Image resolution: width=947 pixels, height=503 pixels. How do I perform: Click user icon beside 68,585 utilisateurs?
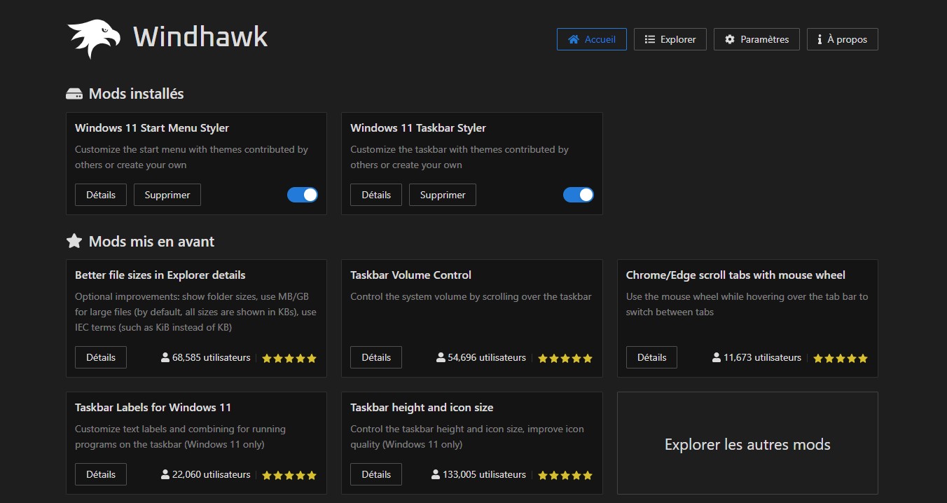click(x=165, y=357)
